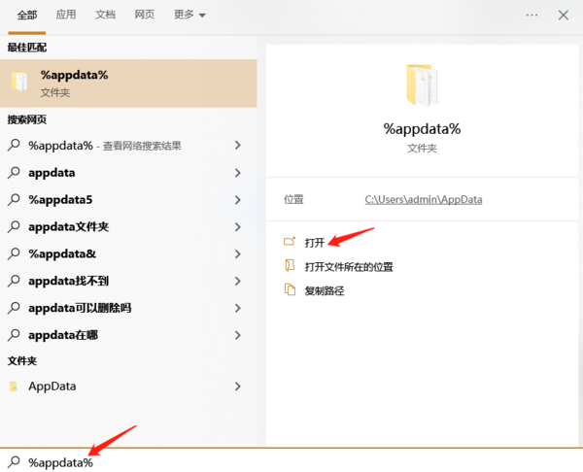The width and height of the screenshot is (583, 472).
Task: Click the AppData folder icon under Folders
Action: click(14, 387)
